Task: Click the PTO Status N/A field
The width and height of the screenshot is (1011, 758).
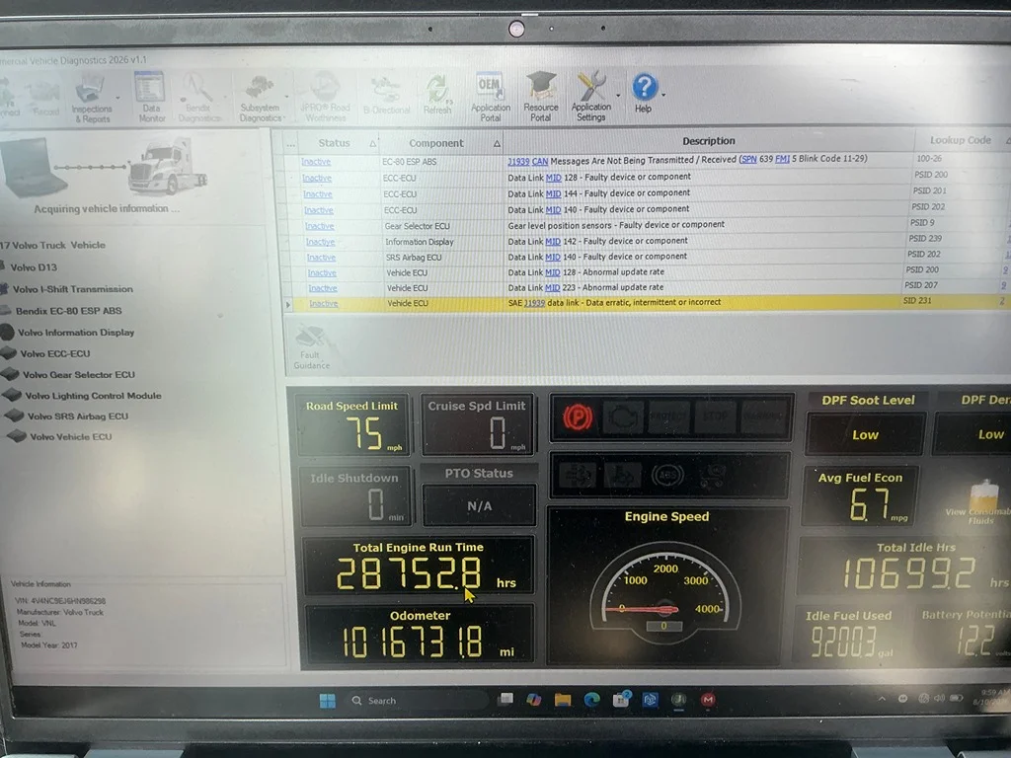Action: [479, 506]
